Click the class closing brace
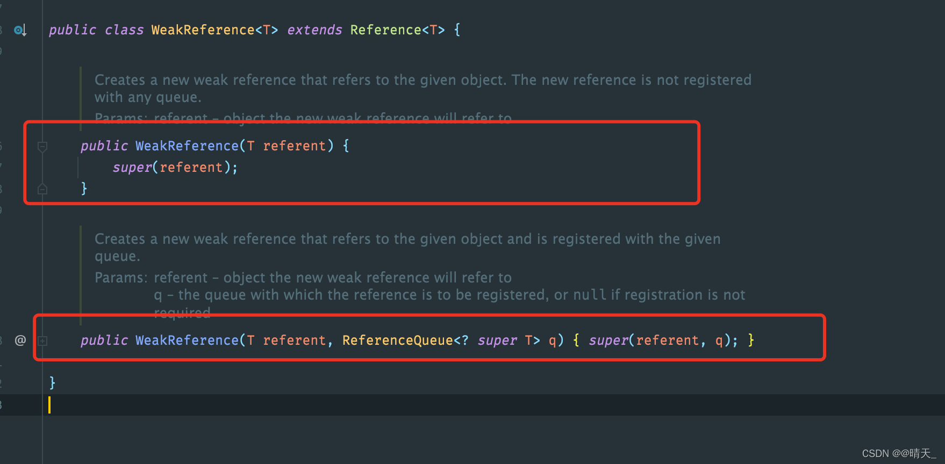This screenshot has width=945, height=464. (x=52, y=382)
